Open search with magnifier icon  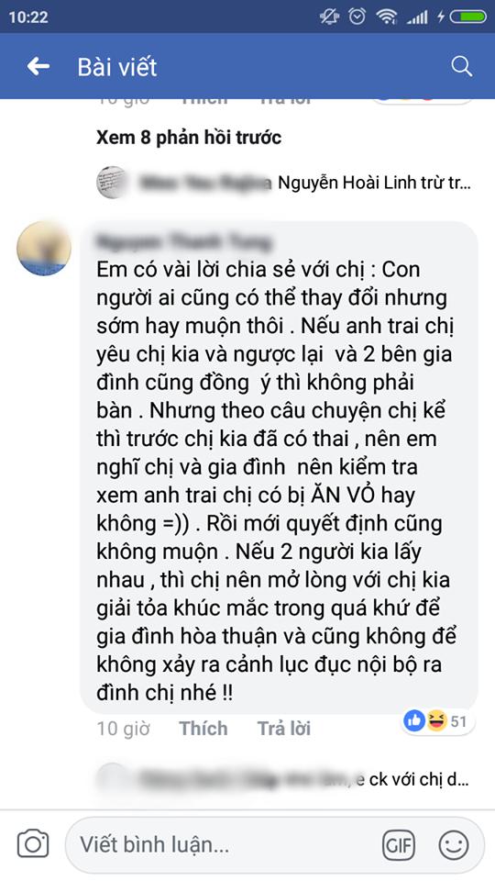(461, 66)
